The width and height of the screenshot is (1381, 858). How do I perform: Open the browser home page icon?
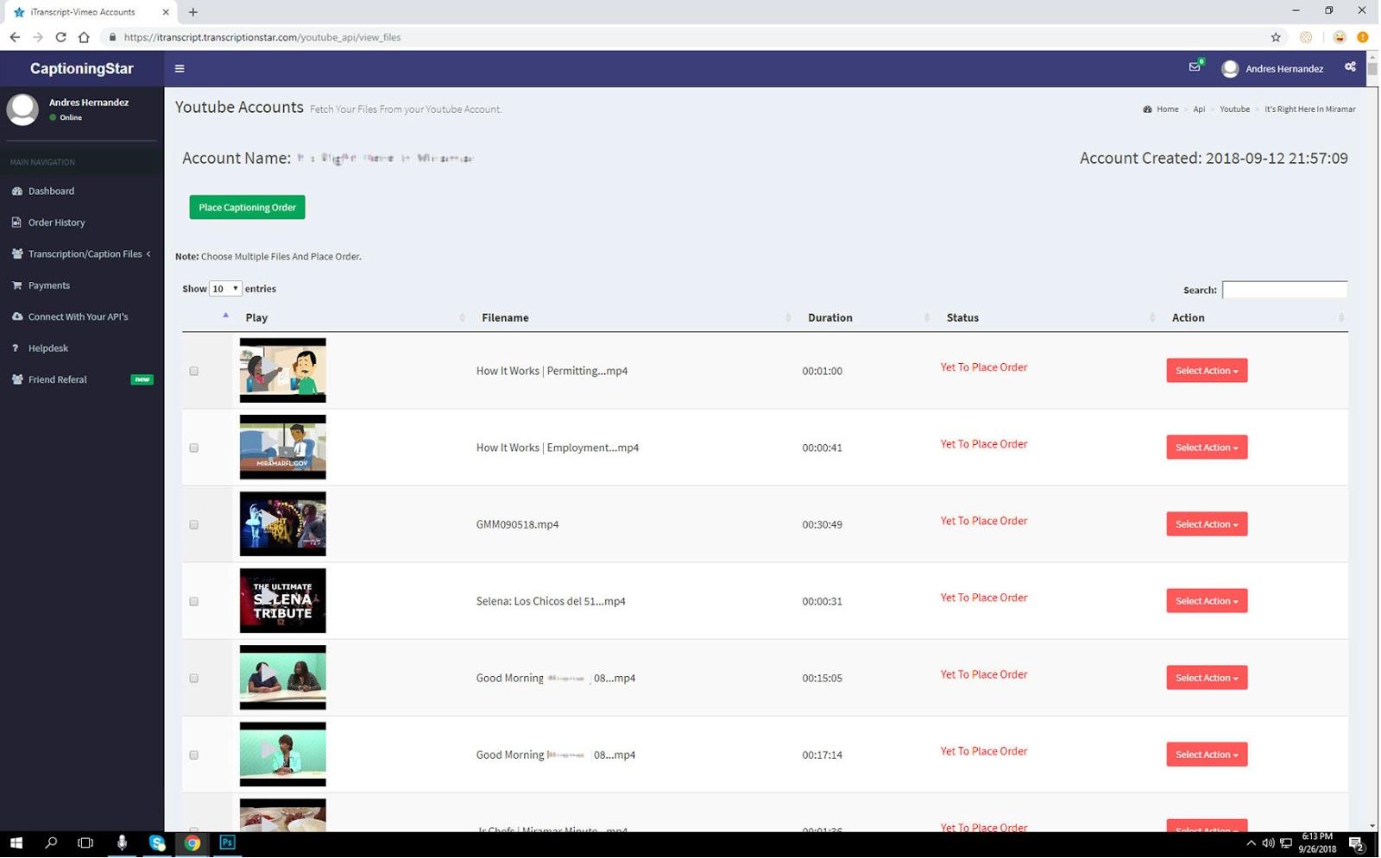(x=84, y=37)
